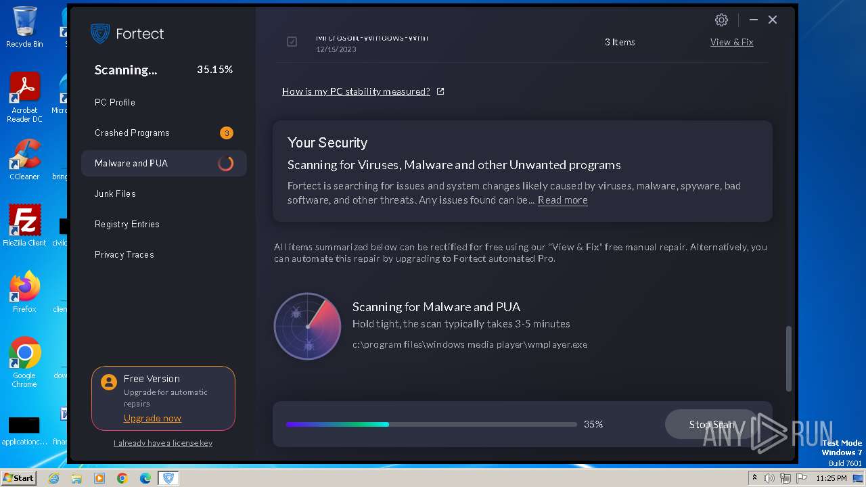Click I already have a license key

tap(163, 443)
